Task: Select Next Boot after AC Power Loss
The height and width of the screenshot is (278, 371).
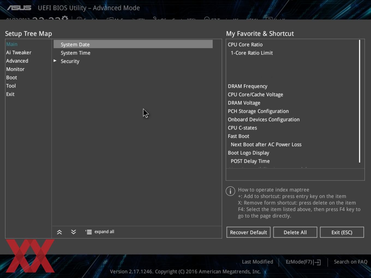Action: tap(266, 144)
